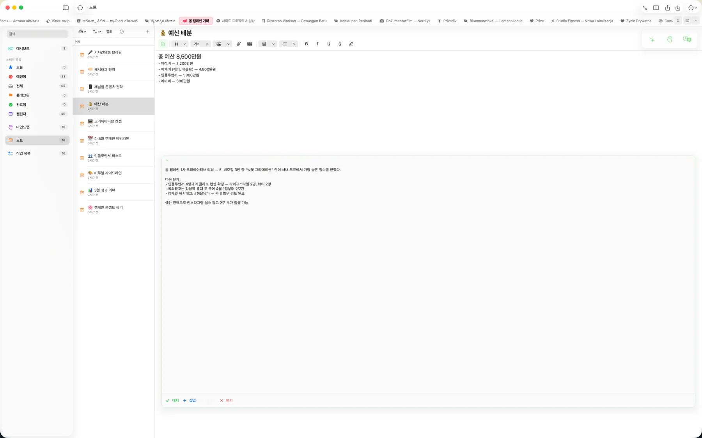Image resolution: width=702 pixels, height=438 pixels.
Task: Open the 3월 성과 리뷰 note
Action: coord(114,192)
